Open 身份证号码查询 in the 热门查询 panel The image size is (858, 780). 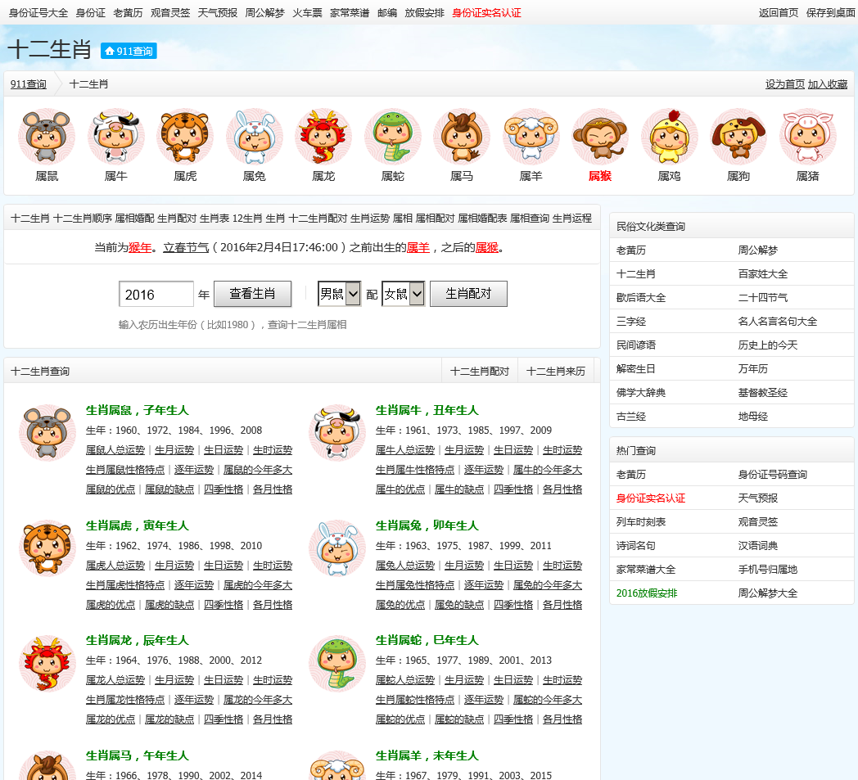pyautogui.click(x=772, y=474)
